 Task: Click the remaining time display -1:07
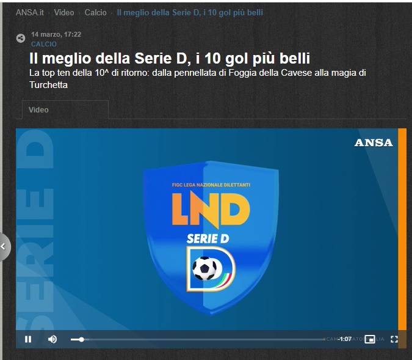click(x=344, y=339)
